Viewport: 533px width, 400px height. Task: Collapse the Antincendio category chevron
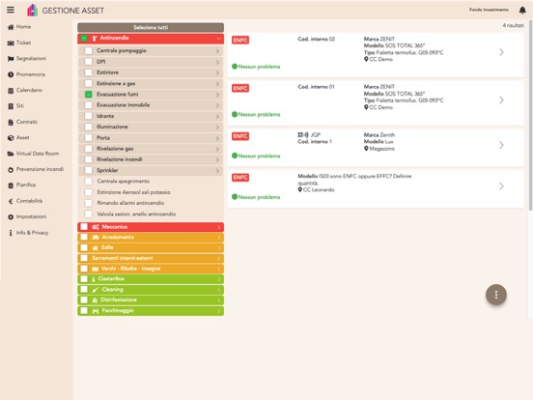point(218,39)
